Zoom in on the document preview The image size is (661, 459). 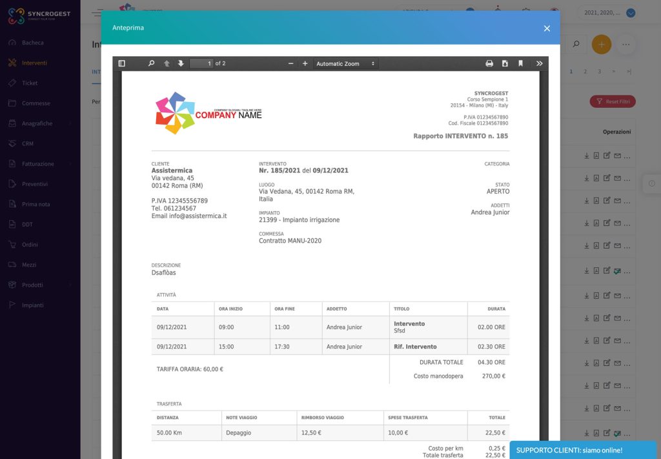(305, 63)
